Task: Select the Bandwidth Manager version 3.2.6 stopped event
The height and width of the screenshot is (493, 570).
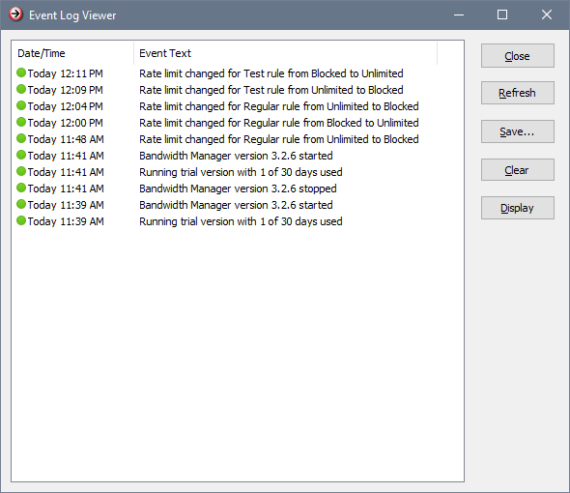Action: point(238,188)
